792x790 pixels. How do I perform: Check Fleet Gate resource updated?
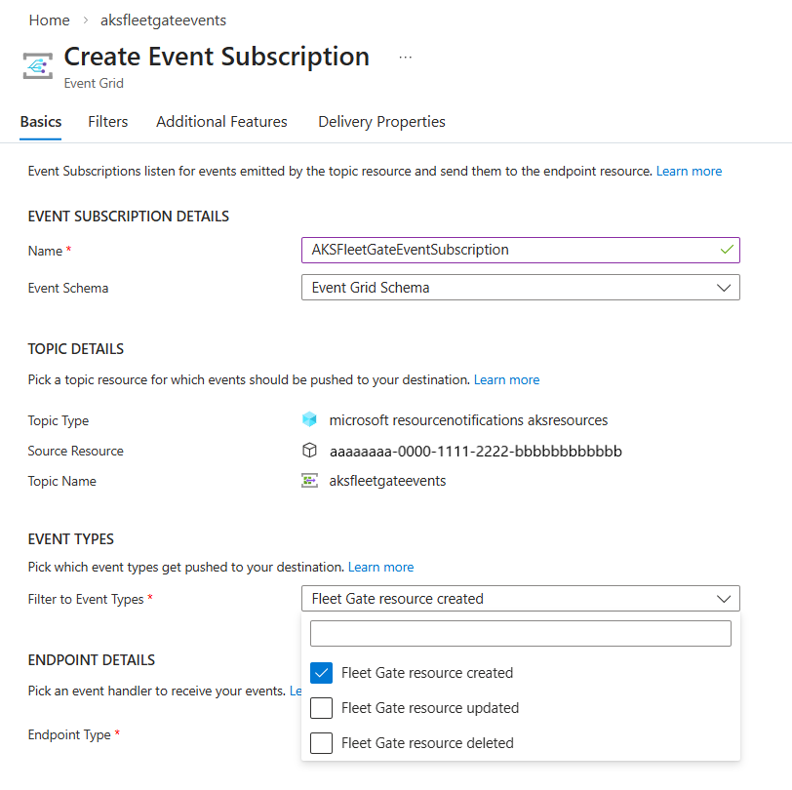[322, 708]
